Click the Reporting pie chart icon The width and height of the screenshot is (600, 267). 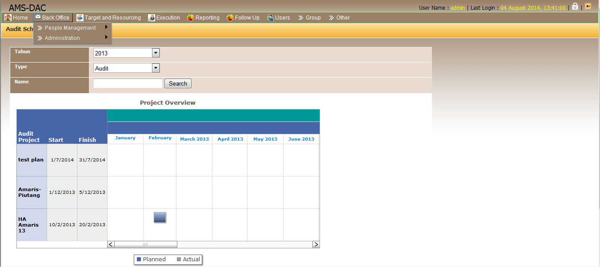click(190, 18)
